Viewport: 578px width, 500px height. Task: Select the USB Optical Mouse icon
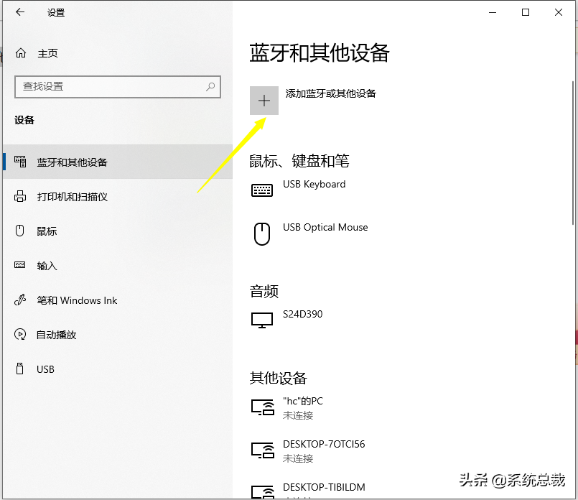(262, 233)
